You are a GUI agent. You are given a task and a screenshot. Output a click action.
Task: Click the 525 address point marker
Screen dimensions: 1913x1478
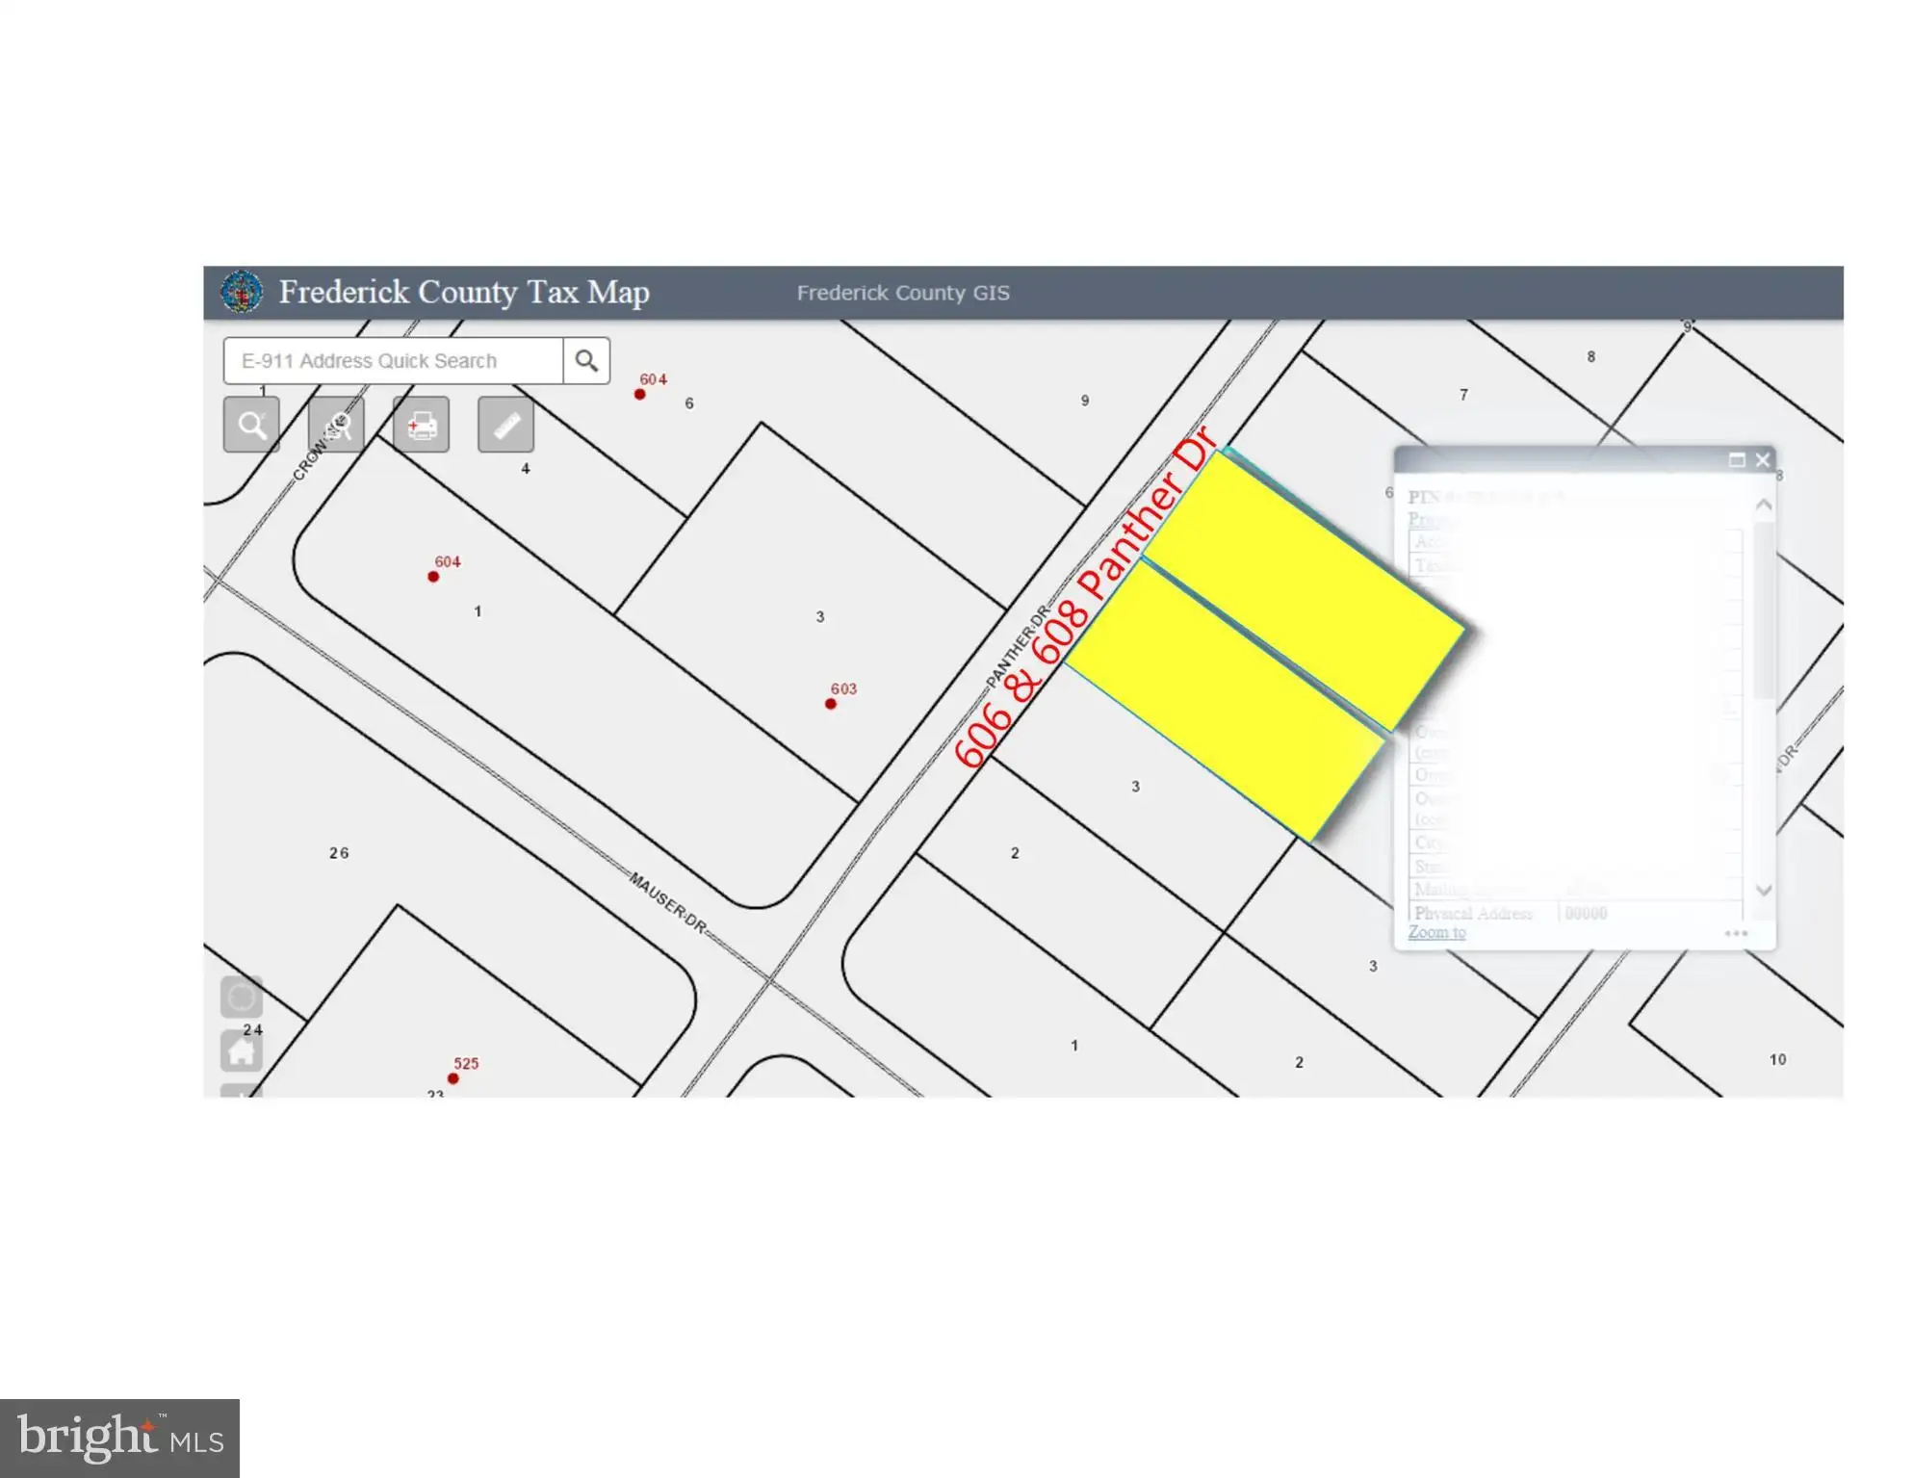pyautogui.click(x=452, y=1078)
